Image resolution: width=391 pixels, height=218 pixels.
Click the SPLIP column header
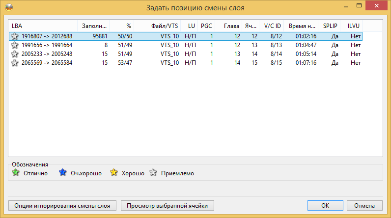(330, 26)
